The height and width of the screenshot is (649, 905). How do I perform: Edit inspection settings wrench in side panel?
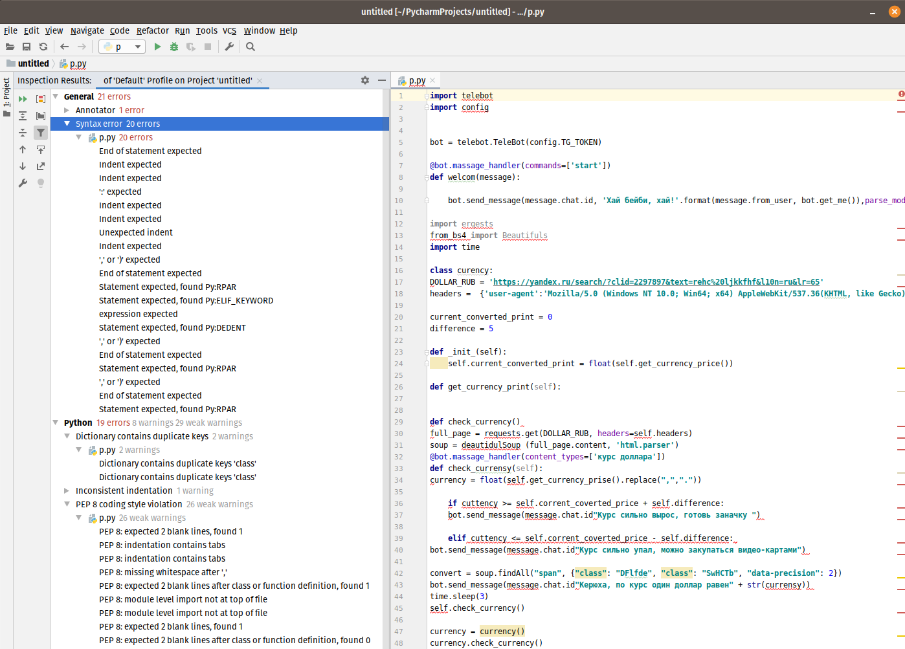coord(23,183)
